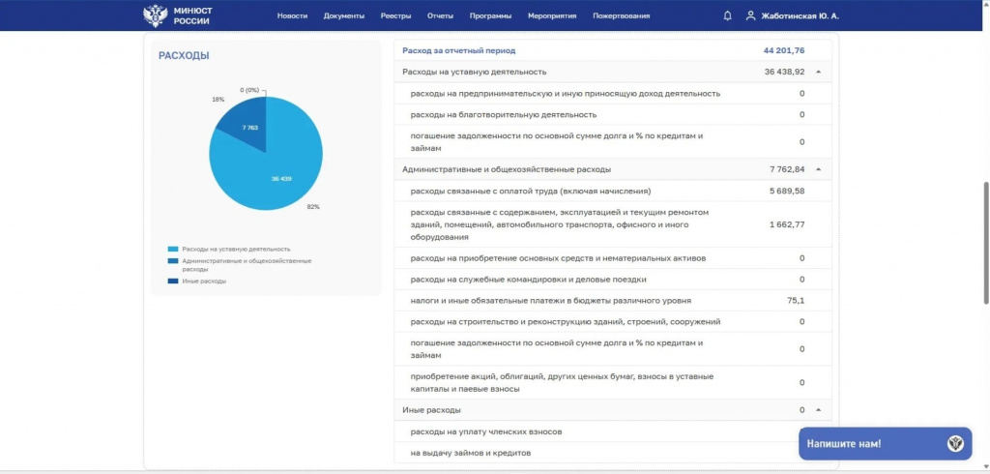This screenshot has height=474, width=990.
Task: Select row на выдачу займов и кредитов
Action: click(612, 453)
